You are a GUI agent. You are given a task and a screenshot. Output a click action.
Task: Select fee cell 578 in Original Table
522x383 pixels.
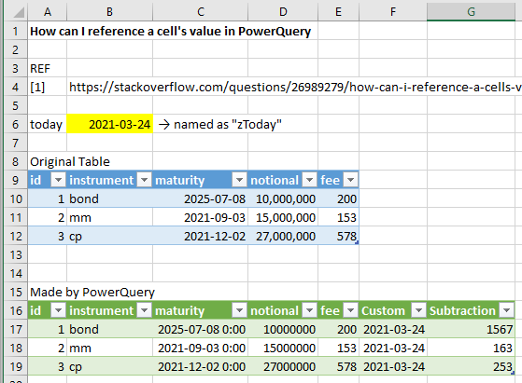click(x=339, y=236)
